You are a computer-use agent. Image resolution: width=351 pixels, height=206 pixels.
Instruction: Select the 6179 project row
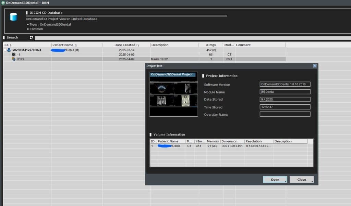point(144,59)
